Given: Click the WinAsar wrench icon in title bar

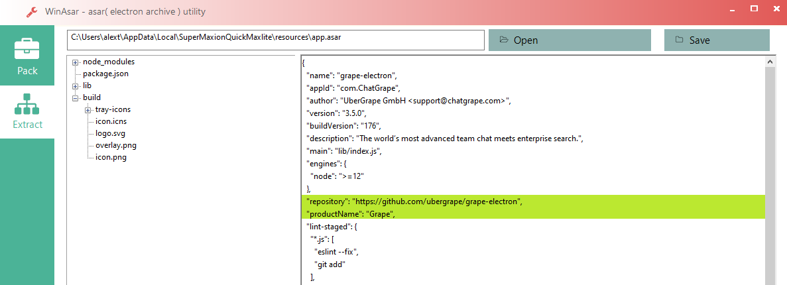Looking at the screenshot, I should tap(32, 11).
